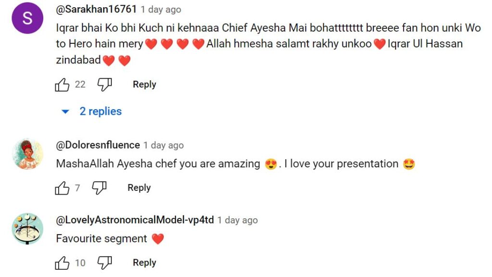Open the '1 day ago' timestamp beside @Doloresnfluence
The image size is (492, 277).
point(163,145)
